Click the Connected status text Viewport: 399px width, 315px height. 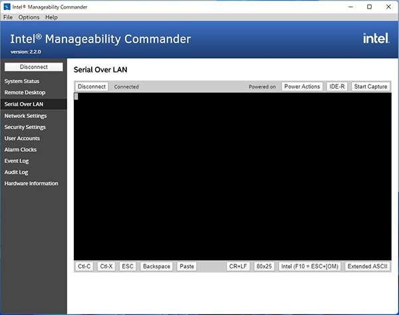(126, 87)
